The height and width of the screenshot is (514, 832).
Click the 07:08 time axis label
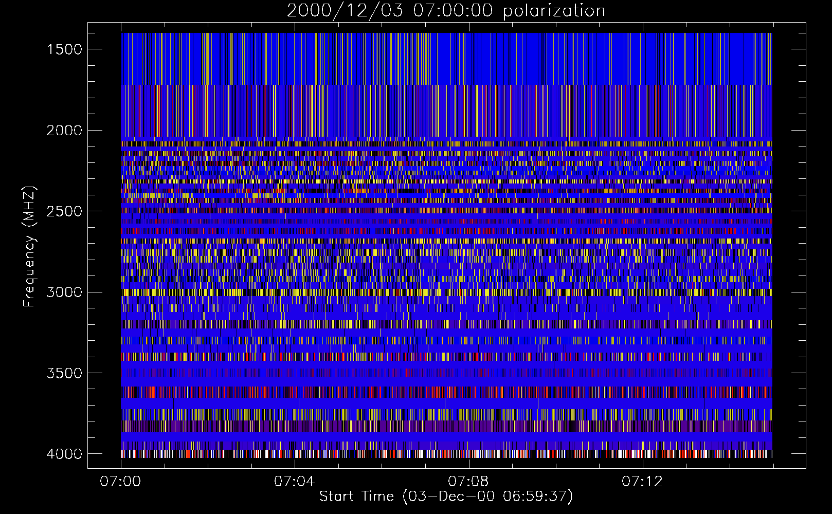[468, 482]
